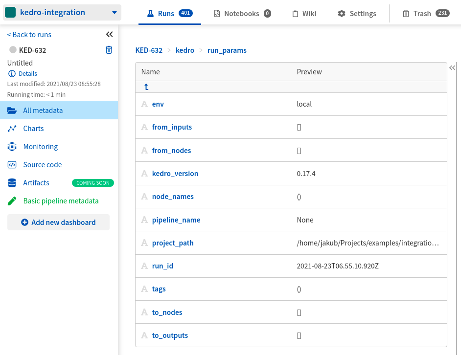
Task: Navigate up using the parent-folder arrow in table
Action: coord(145,87)
